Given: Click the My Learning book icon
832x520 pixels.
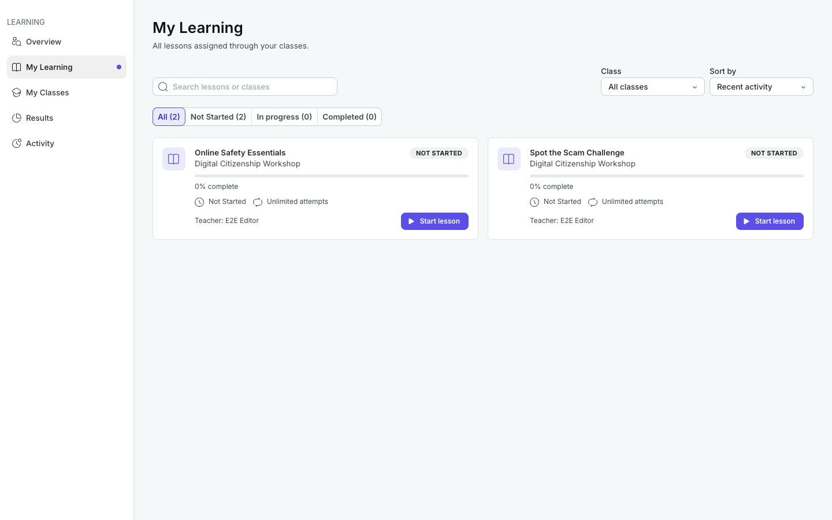Looking at the screenshot, I should [17, 67].
